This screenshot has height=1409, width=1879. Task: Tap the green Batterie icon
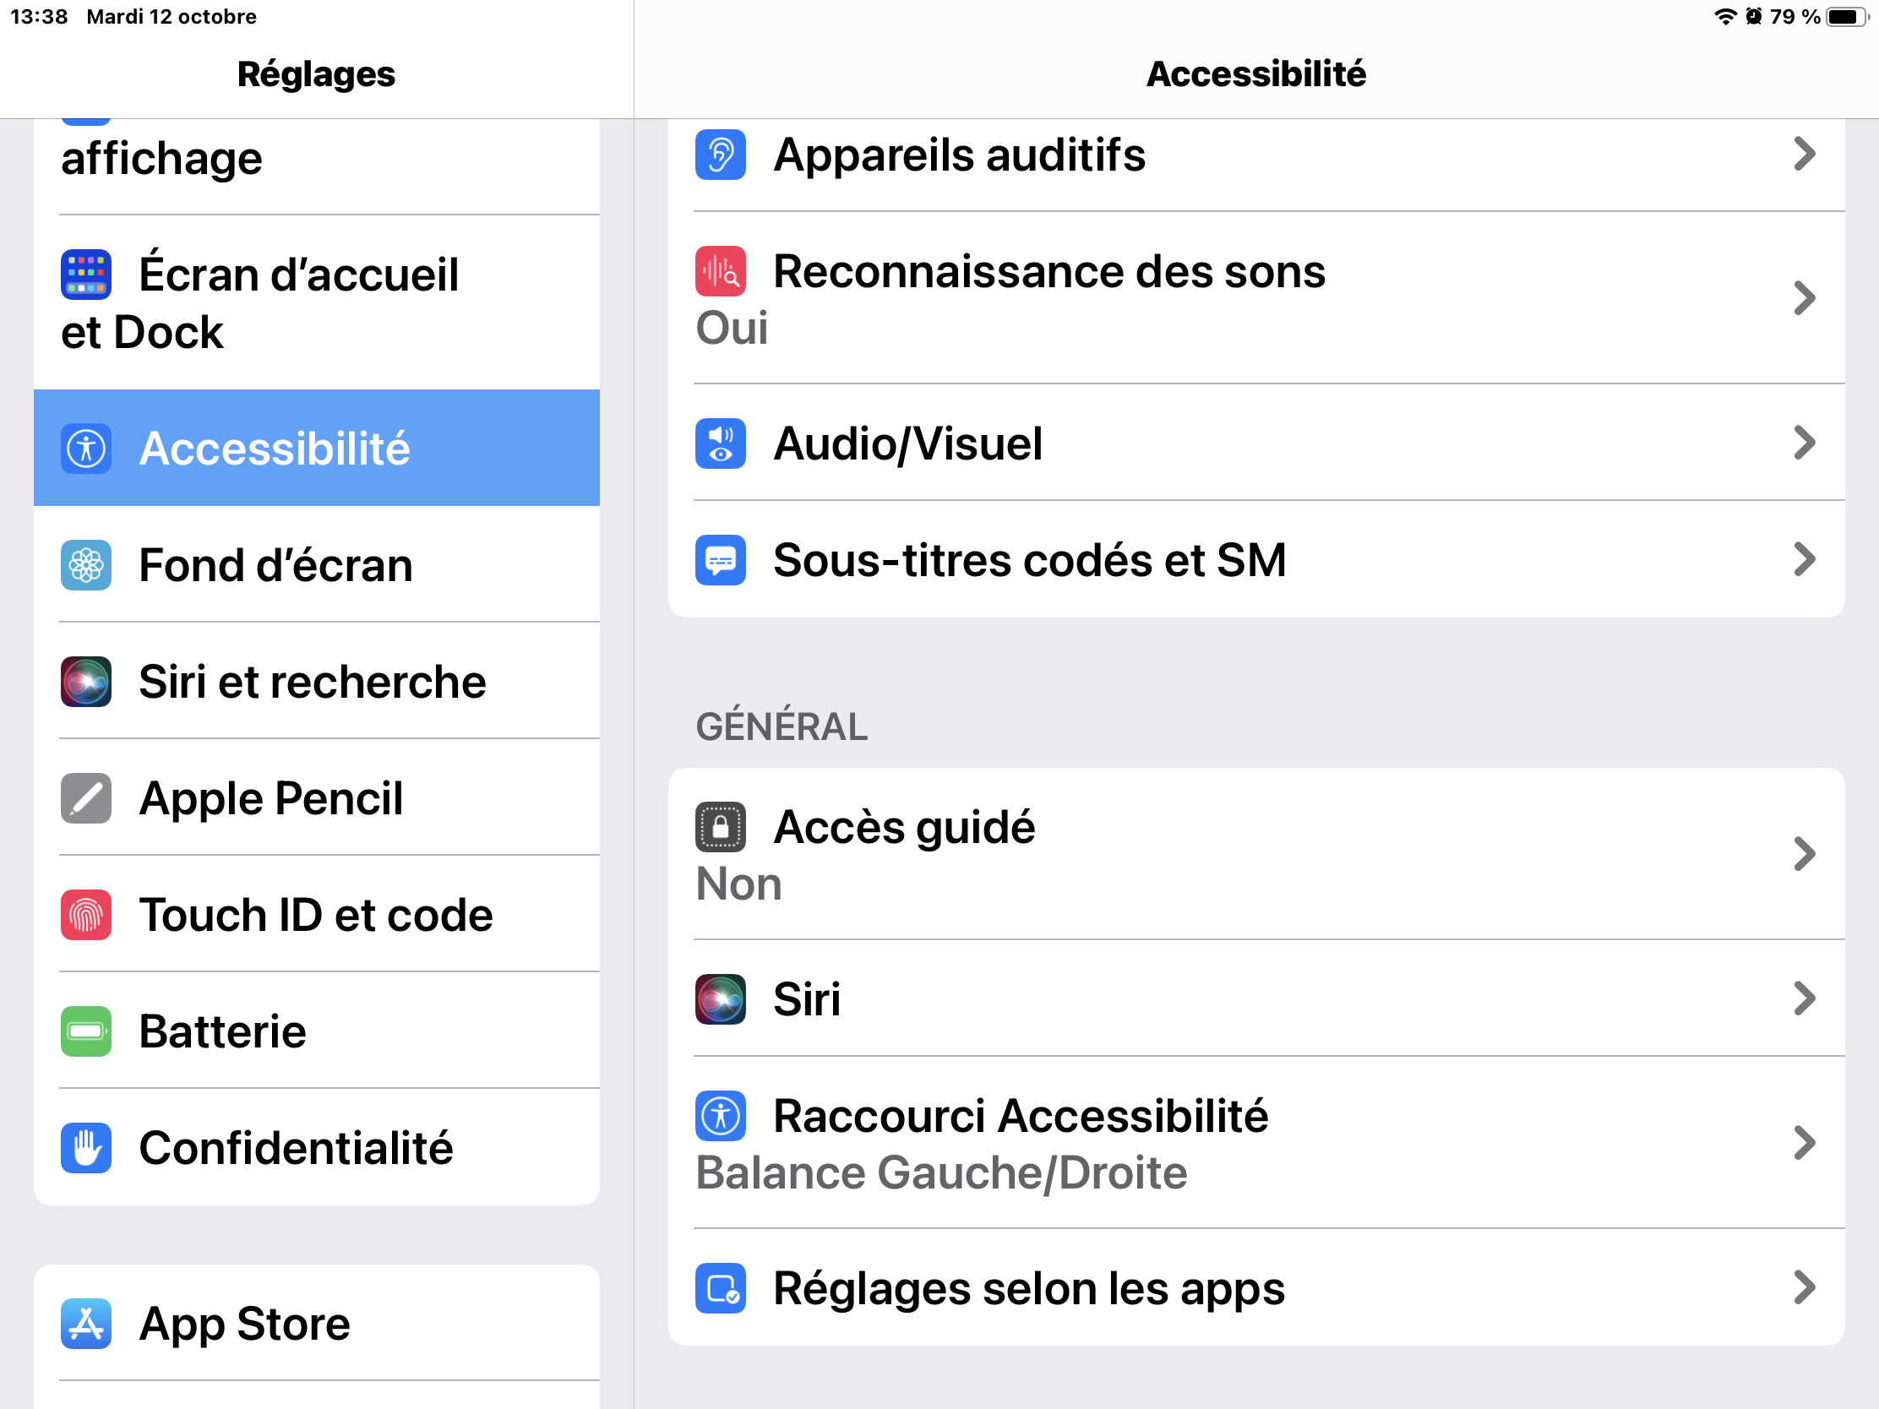(x=86, y=1031)
